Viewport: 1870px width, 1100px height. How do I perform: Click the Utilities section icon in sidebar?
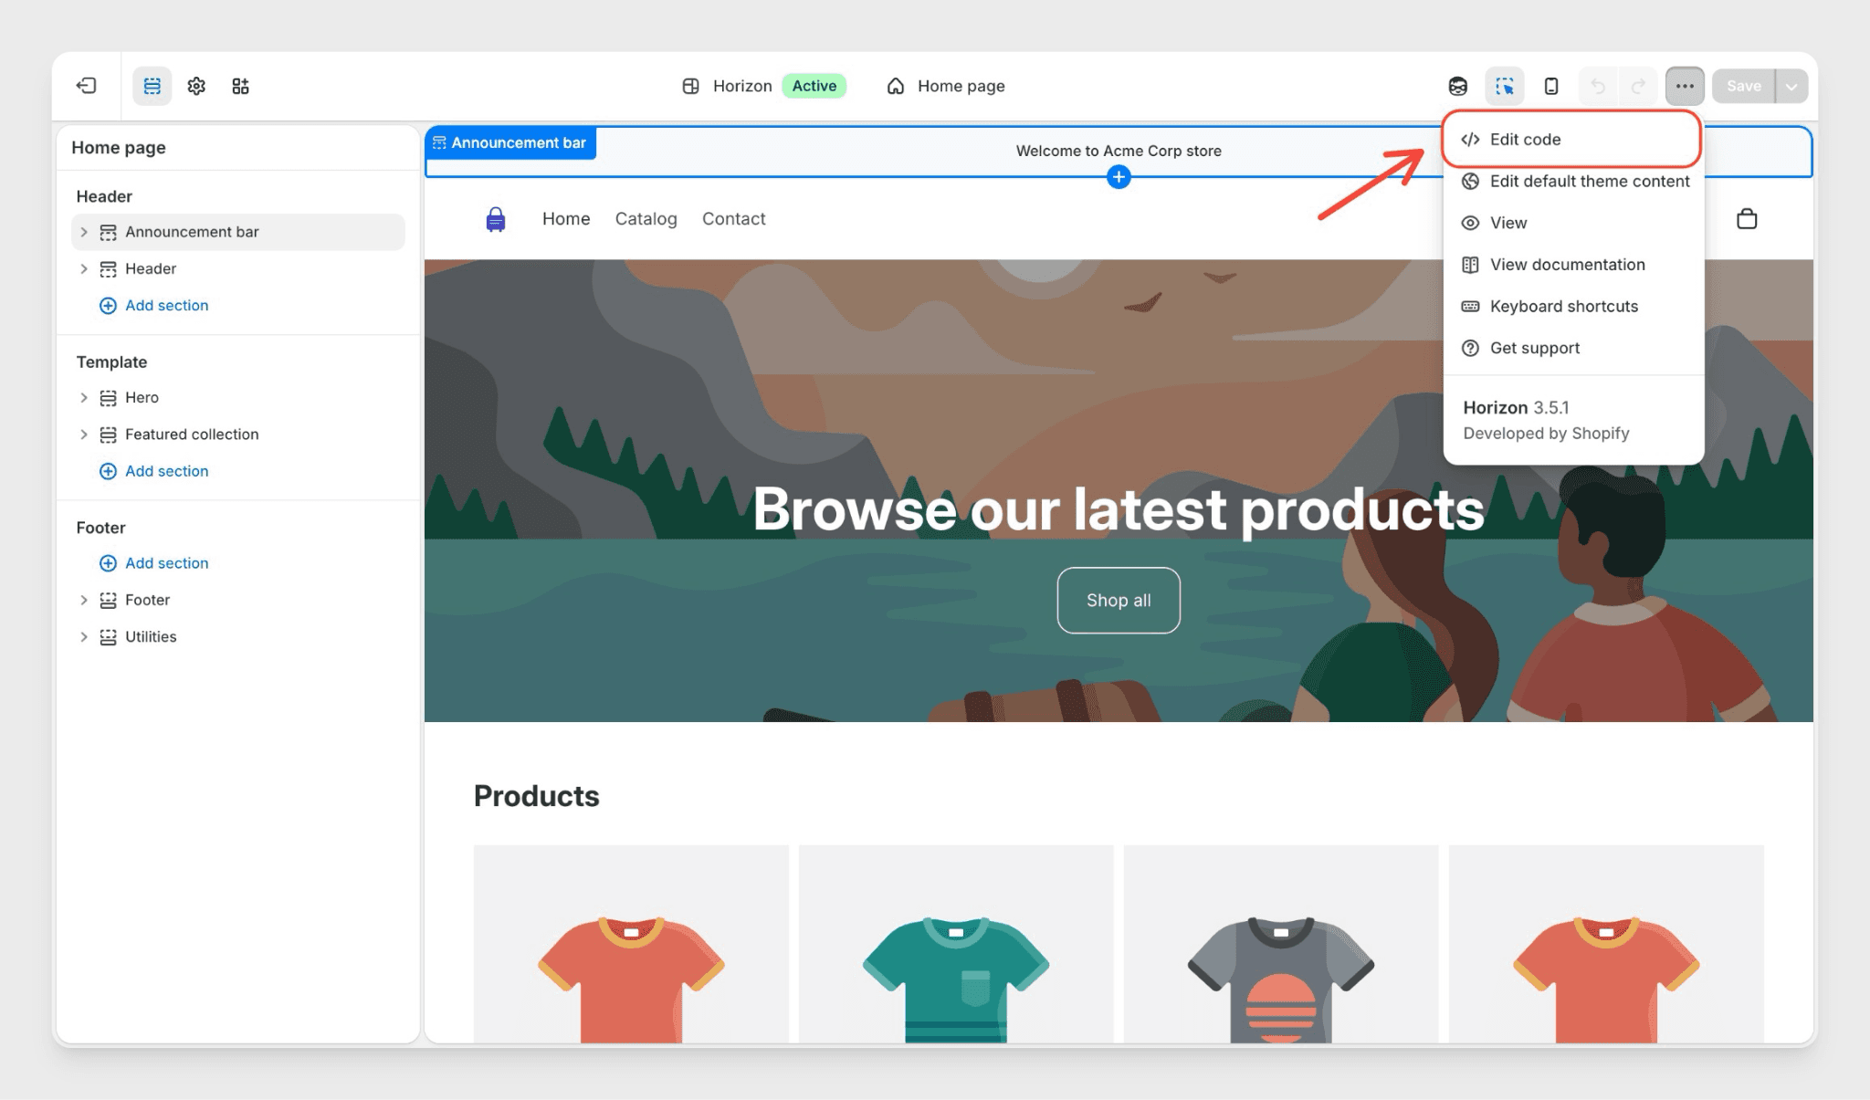pyautogui.click(x=108, y=637)
